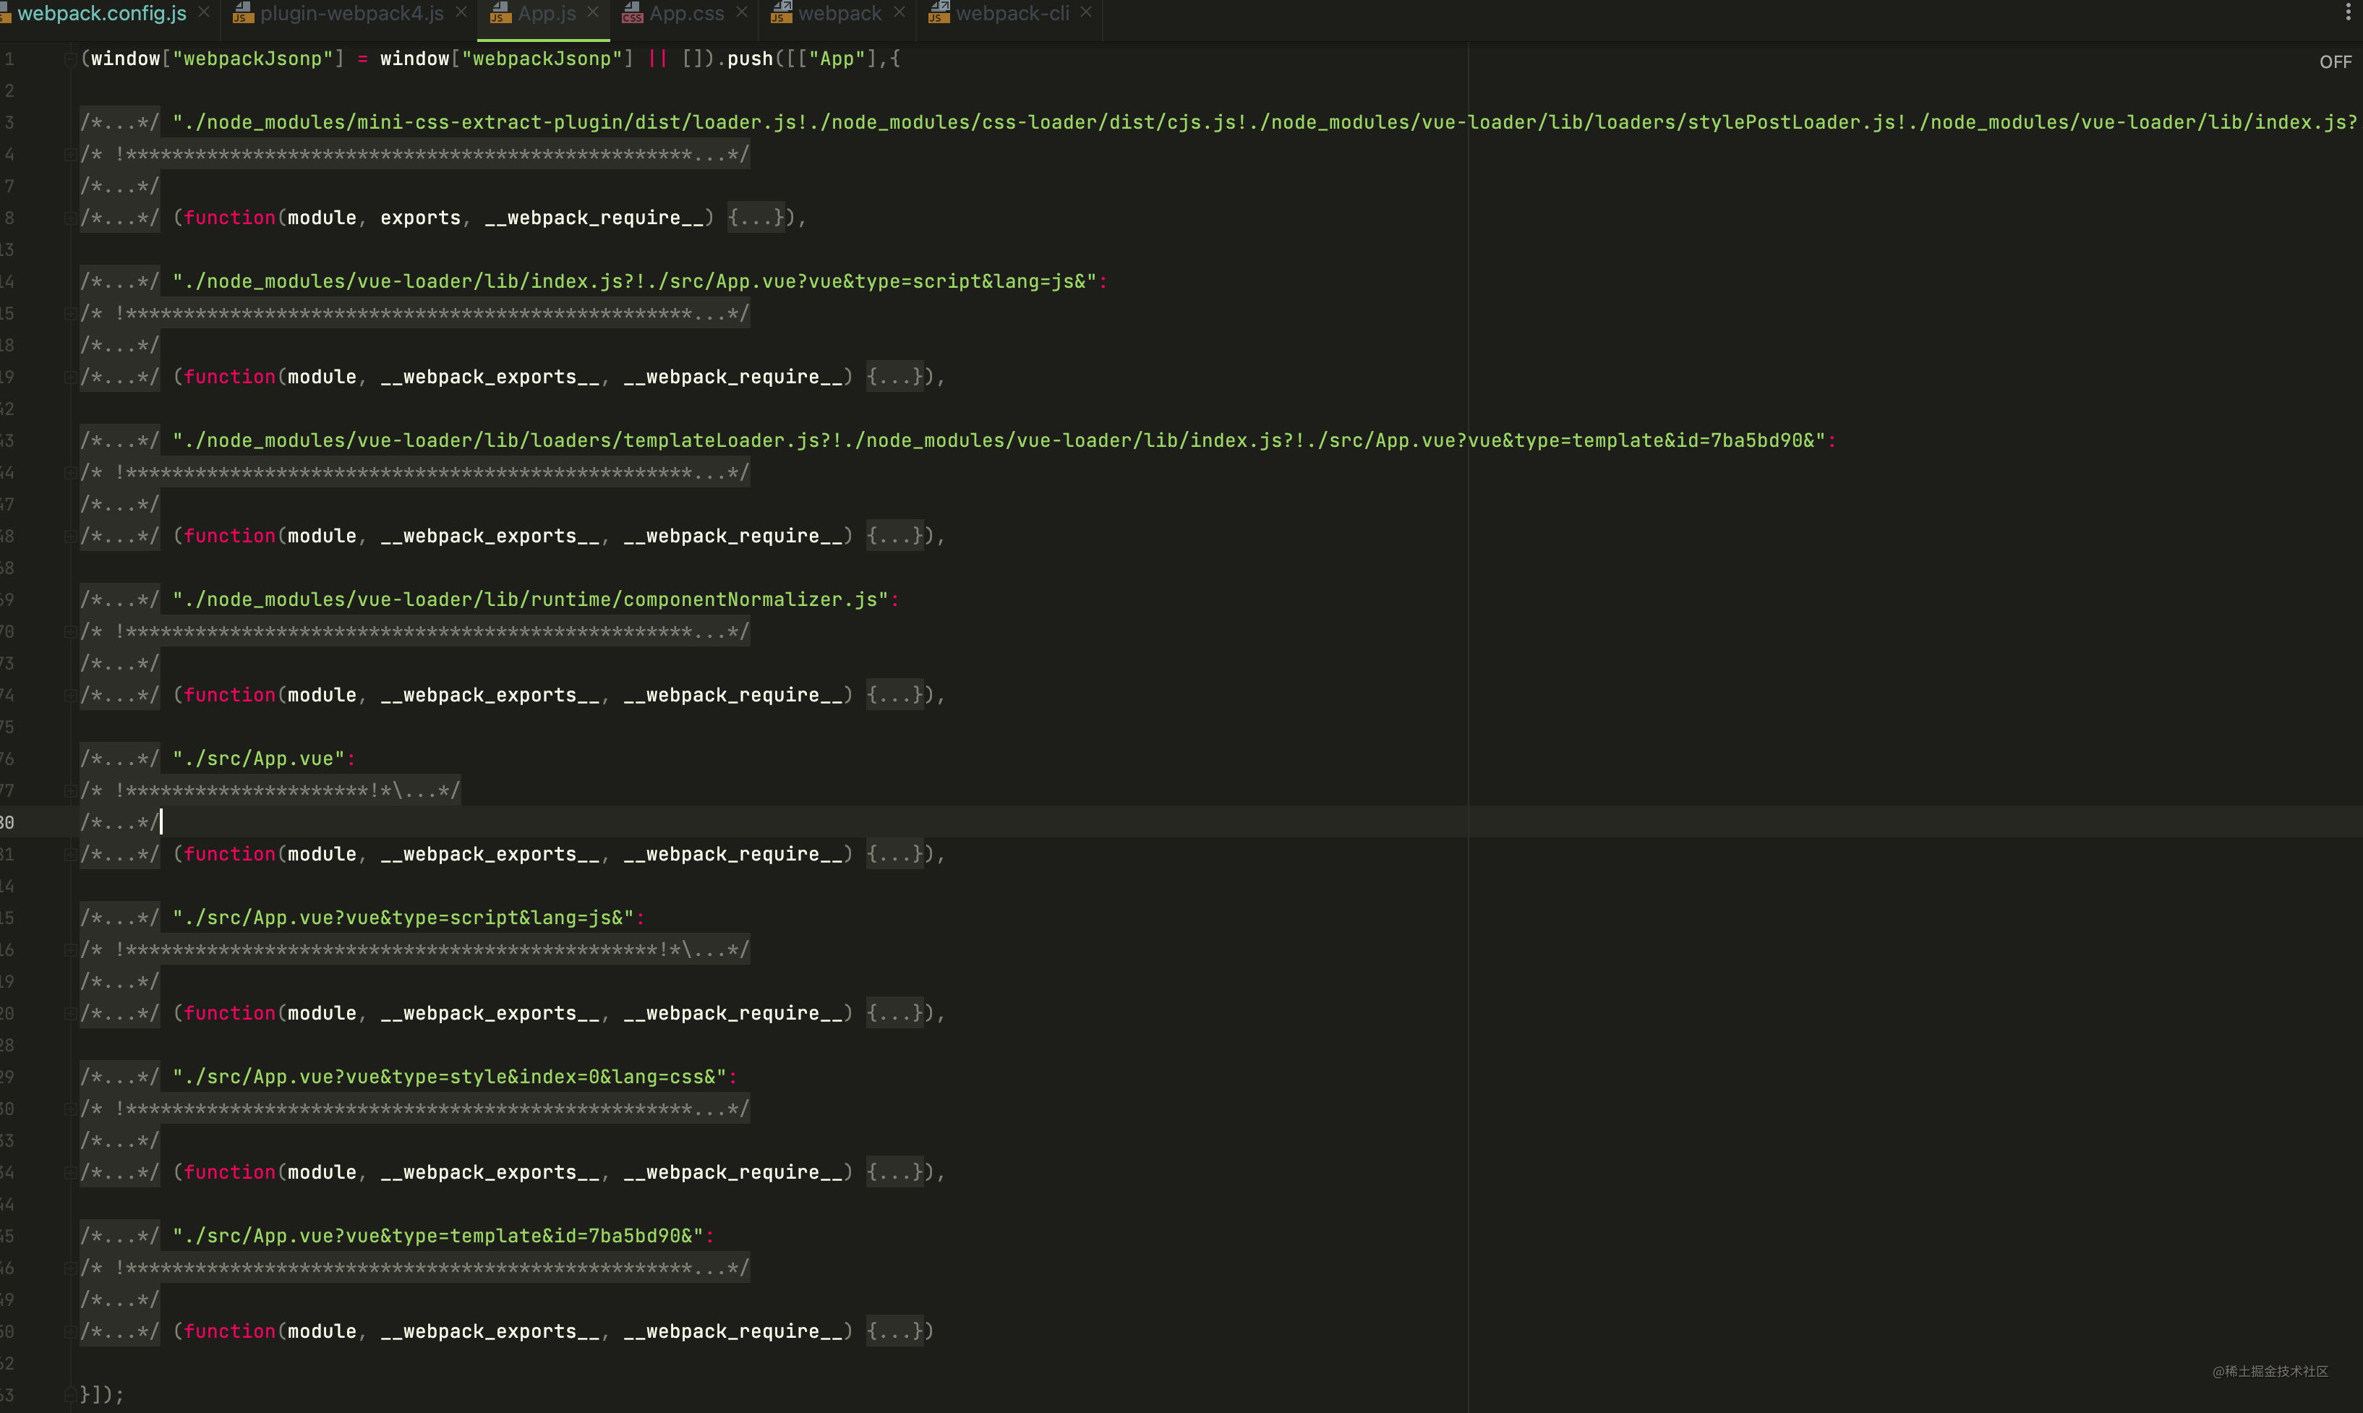This screenshot has width=2363, height=1413.
Task: Open the editor tabs three-dot menu
Action: pyautogui.click(x=2348, y=12)
